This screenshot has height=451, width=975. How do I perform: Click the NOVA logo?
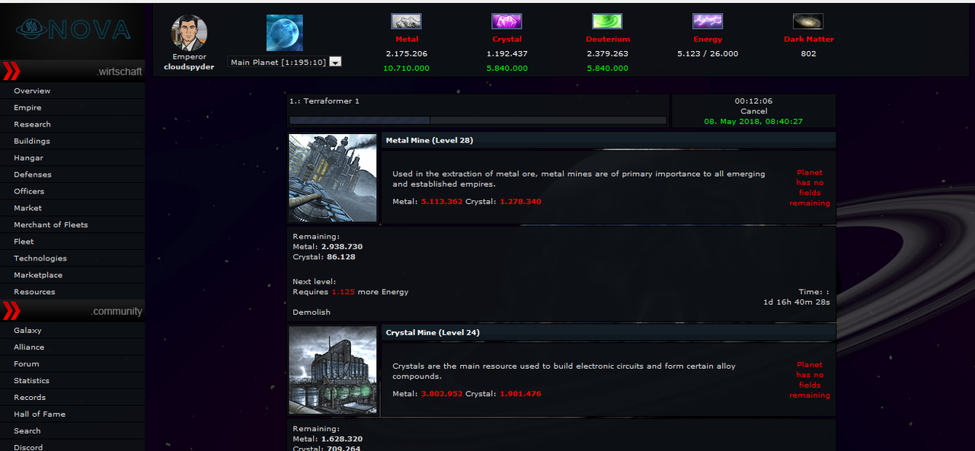72,30
